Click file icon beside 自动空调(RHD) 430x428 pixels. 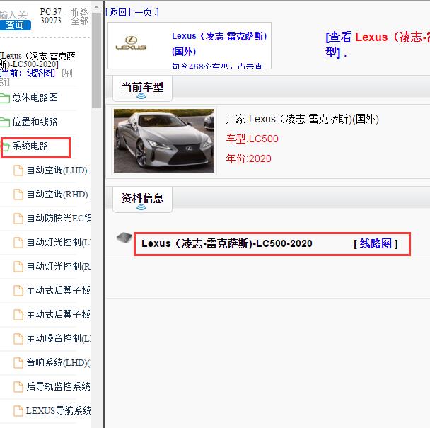click(18, 195)
